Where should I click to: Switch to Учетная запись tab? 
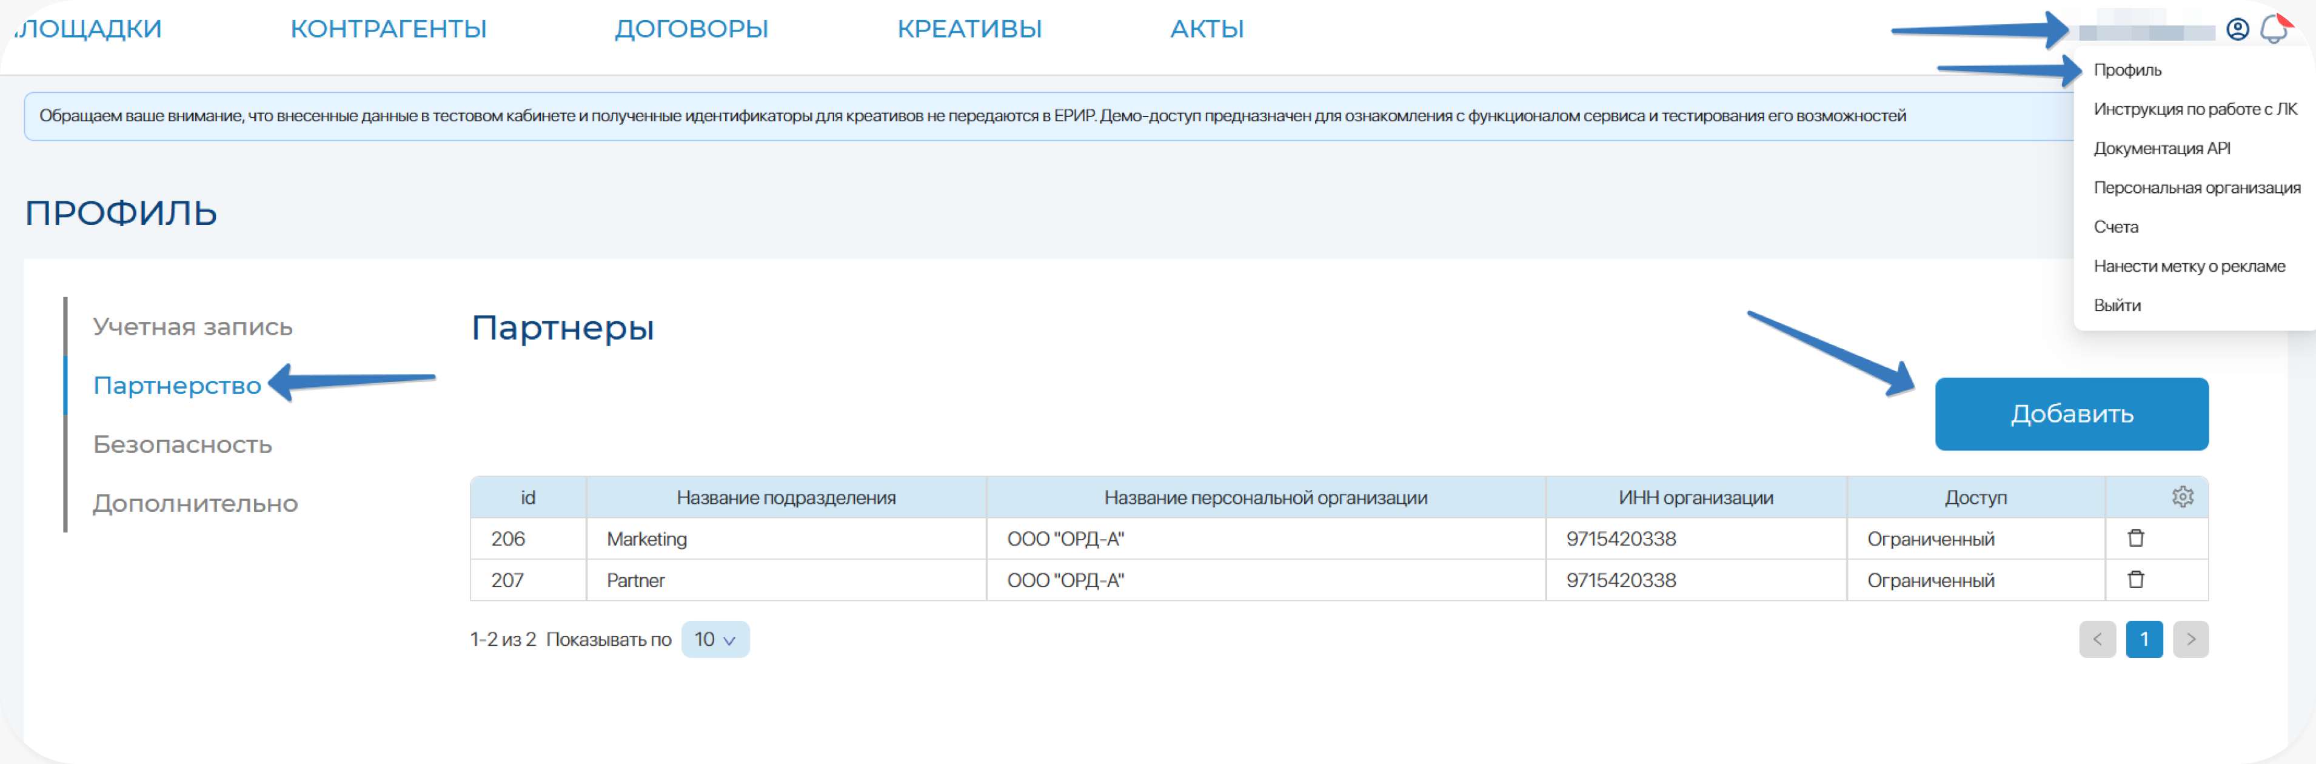192,326
